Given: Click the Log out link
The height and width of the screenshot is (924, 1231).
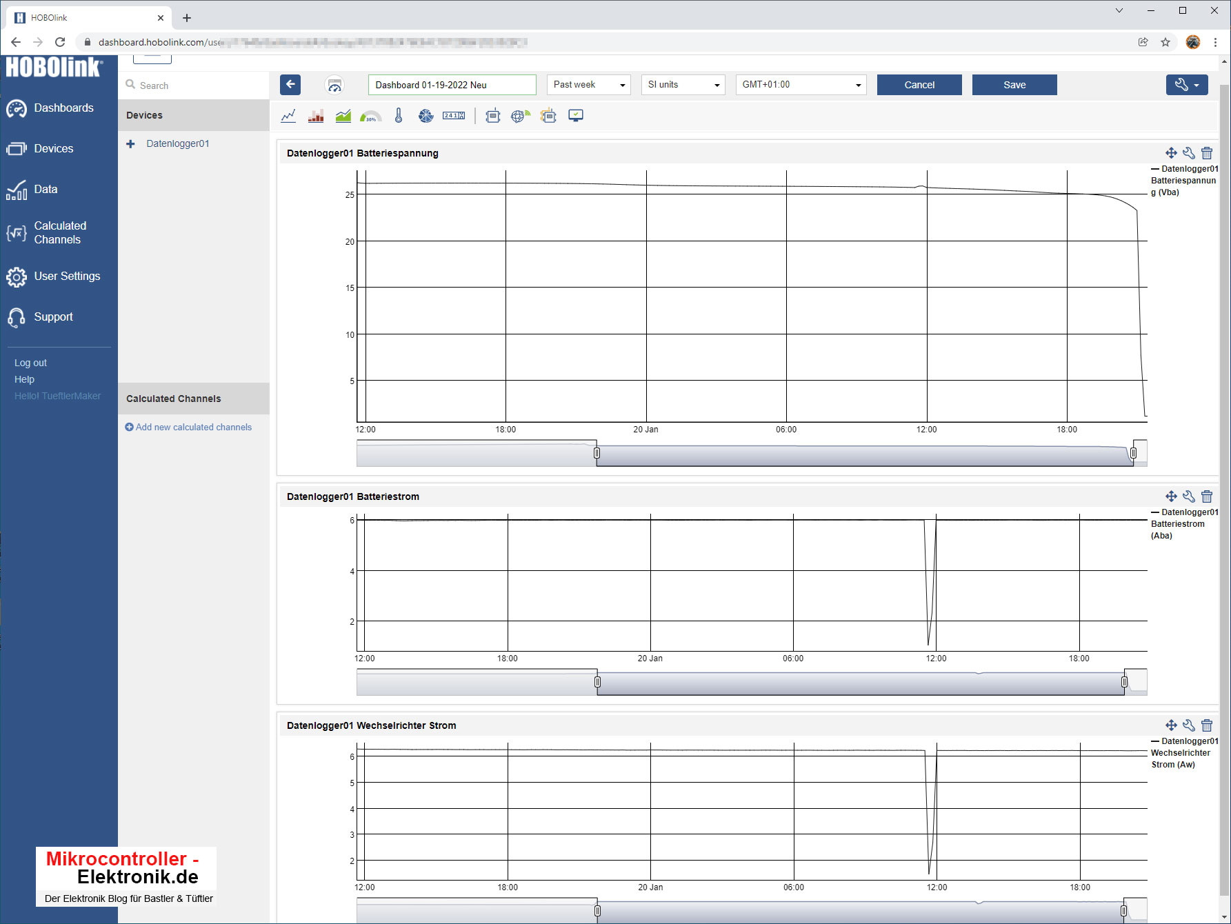Looking at the screenshot, I should click(x=30, y=363).
